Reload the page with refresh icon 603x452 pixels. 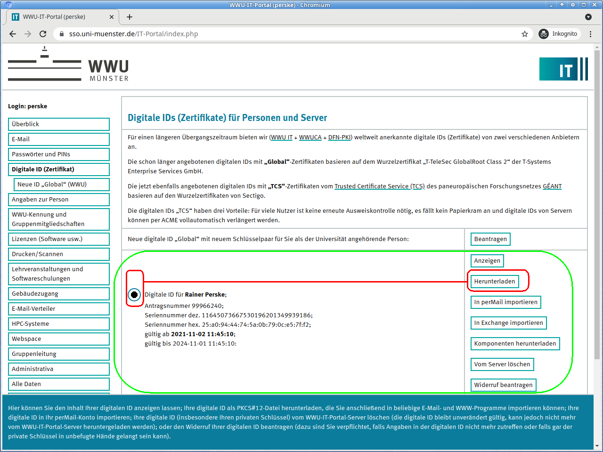click(x=43, y=34)
